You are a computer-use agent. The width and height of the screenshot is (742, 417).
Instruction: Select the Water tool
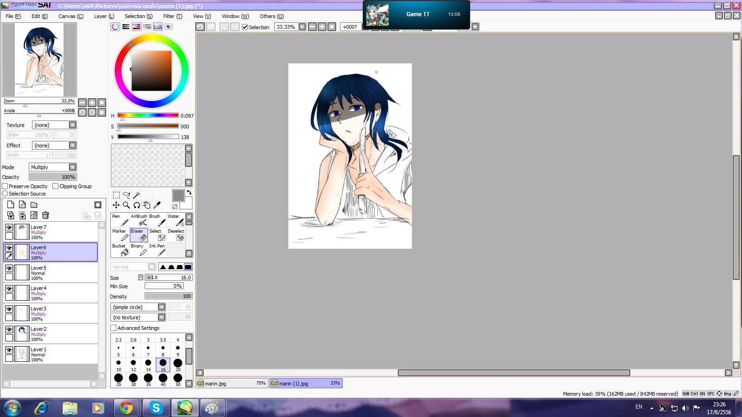tap(176, 220)
